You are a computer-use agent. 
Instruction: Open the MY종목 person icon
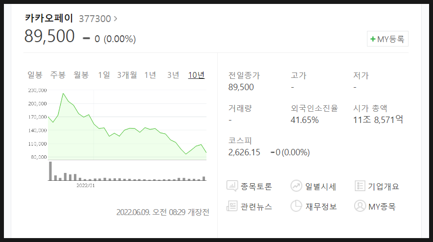click(x=360, y=206)
